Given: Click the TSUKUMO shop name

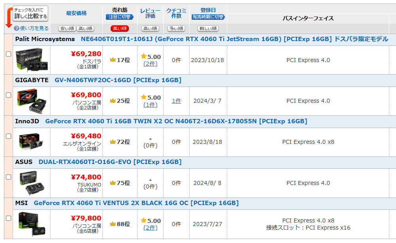Looking at the screenshot, I should tap(89, 185).
